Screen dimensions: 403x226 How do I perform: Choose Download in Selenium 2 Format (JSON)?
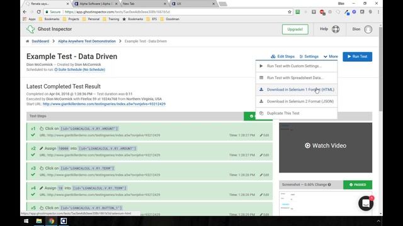(x=297, y=102)
